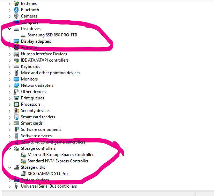The image size is (214, 196).
Task: Expand the Universal Serial Bus controllers node
Action: click(9, 187)
